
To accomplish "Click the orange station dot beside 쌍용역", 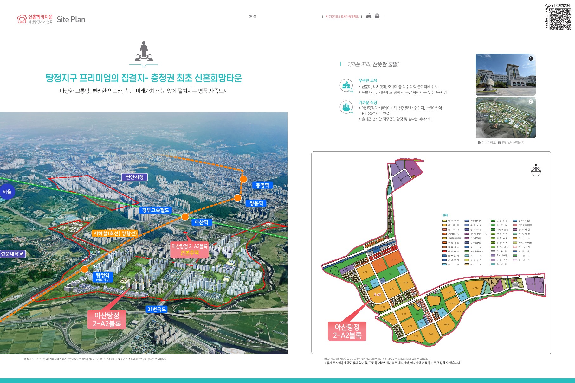I will coord(237,198).
